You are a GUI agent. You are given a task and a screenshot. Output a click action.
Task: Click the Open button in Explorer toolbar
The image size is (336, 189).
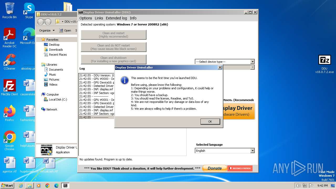(65, 30)
